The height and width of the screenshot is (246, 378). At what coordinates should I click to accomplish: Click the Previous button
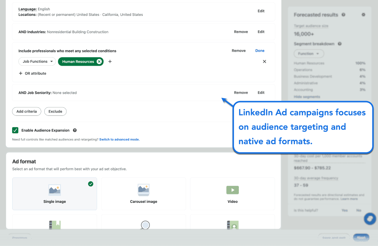(x=20, y=238)
